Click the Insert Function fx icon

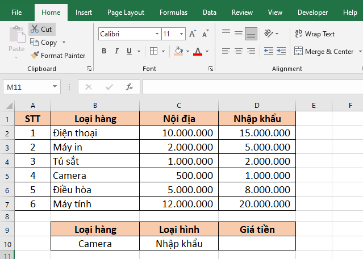pos(130,87)
